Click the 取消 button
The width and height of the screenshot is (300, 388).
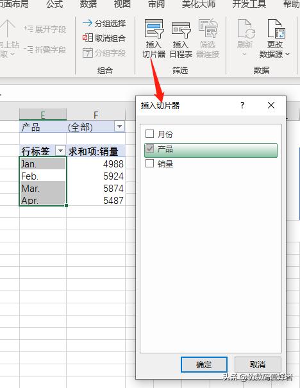(x=258, y=364)
